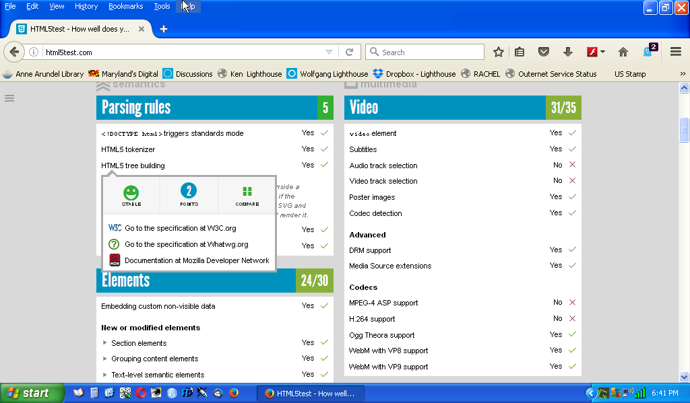Go to the Firefox home page icon
Viewport: 690px width, 403px height.
623,52
